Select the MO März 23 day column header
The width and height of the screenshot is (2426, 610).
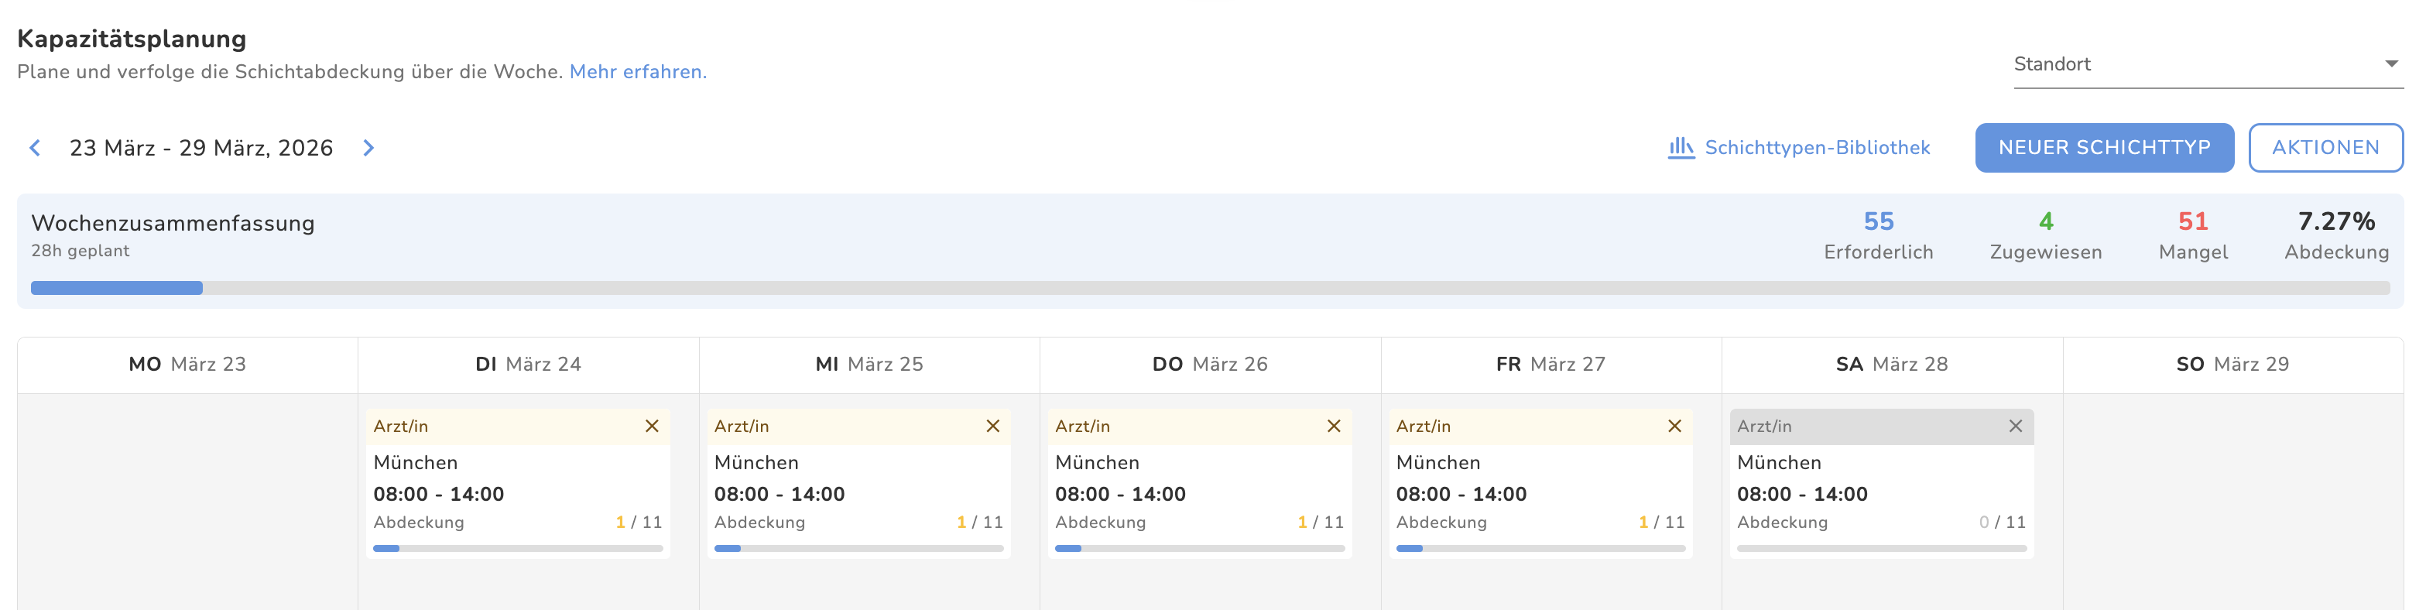pyautogui.click(x=187, y=365)
